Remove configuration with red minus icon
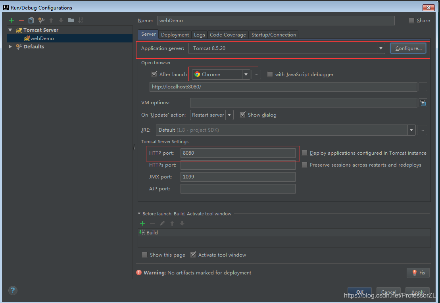The image size is (440, 303). pos(21,20)
